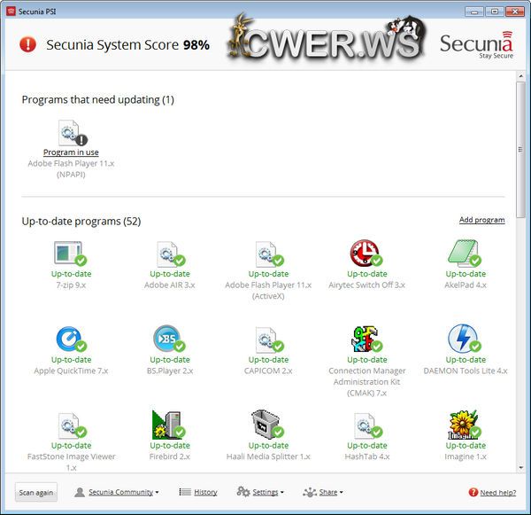Select the Imagine 1.x sunflower icon

463,425
